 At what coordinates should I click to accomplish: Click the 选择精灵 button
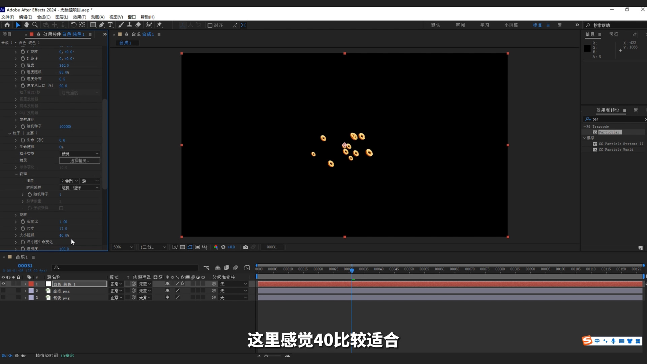click(x=79, y=160)
